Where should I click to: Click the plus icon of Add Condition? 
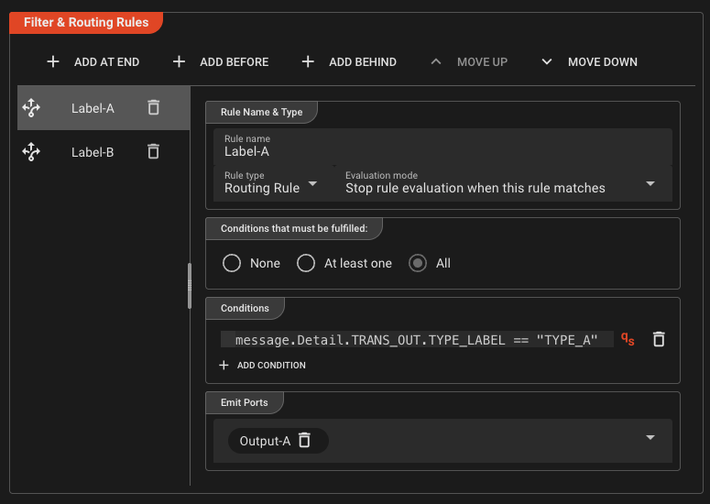[x=224, y=365]
